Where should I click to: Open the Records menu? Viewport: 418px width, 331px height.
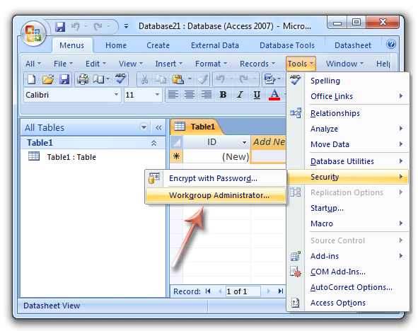pyautogui.click(x=257, y=64)
